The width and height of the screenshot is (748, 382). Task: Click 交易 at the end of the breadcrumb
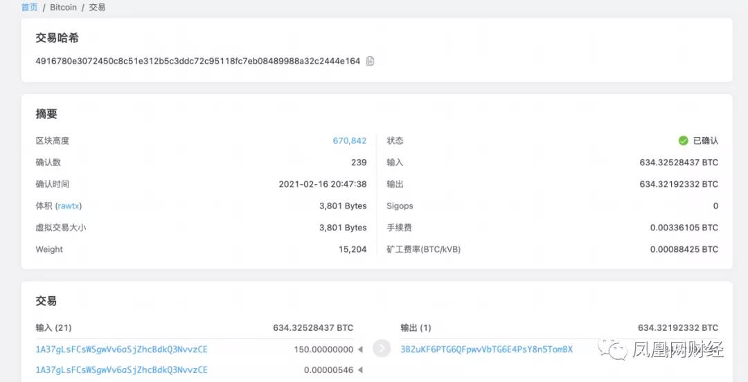[x=98, y=7]
